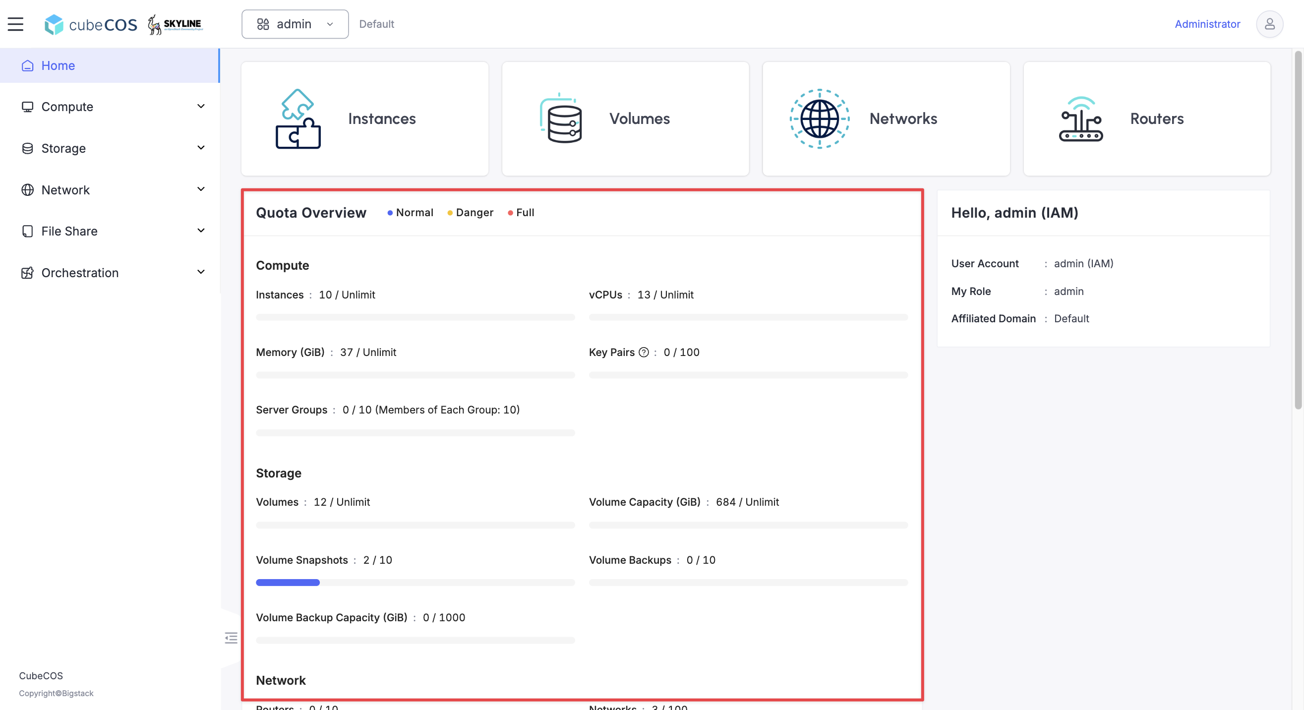This screenshot has height=710, width=1304.
Task: Click the Storage section heading in quota
Action: pos(279,473)
